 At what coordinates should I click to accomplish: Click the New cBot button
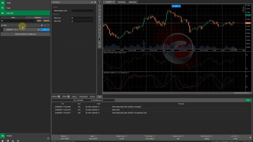pyautogui.click(x=39, y=21)
